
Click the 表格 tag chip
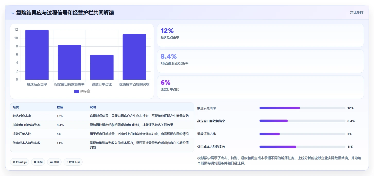(x=38, y=162)
